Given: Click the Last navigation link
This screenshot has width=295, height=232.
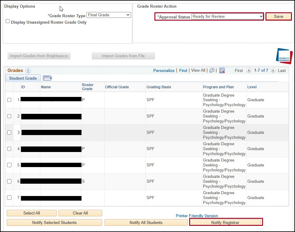Looking at the screenshot, I should (x=282, y=70).
